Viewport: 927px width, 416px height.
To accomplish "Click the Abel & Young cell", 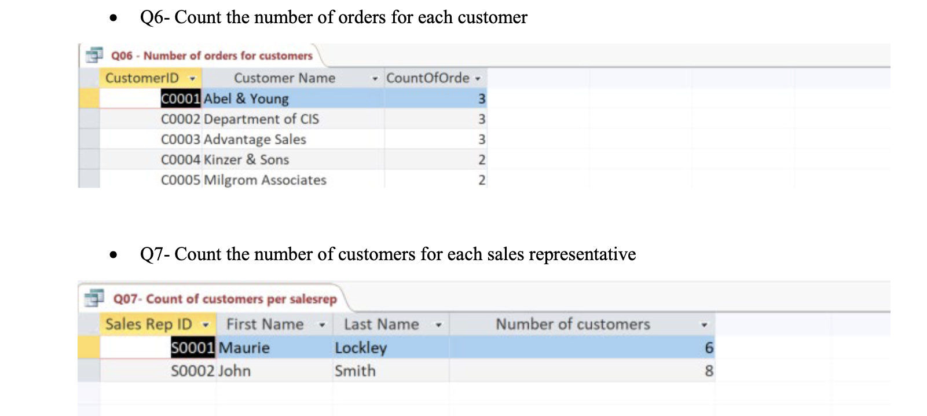I will pyautogui.click(x=292, y=98).
